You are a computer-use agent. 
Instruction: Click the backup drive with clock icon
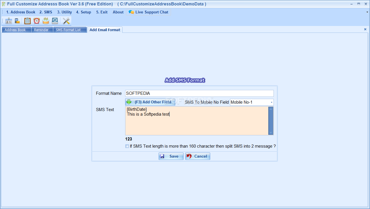[x=55, y=21]
